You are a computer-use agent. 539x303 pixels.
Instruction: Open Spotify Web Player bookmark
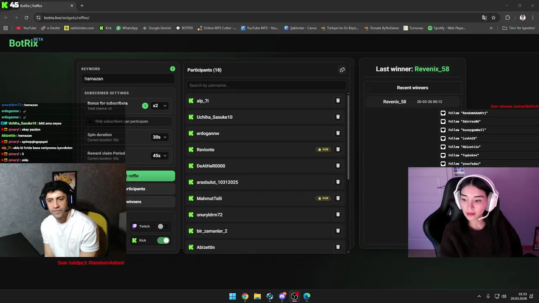coord(446,28)
